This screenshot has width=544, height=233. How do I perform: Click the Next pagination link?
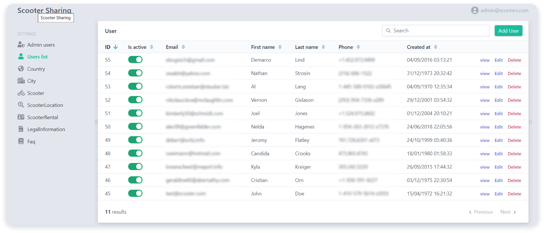pyautogui.click(x=508, y=212)
